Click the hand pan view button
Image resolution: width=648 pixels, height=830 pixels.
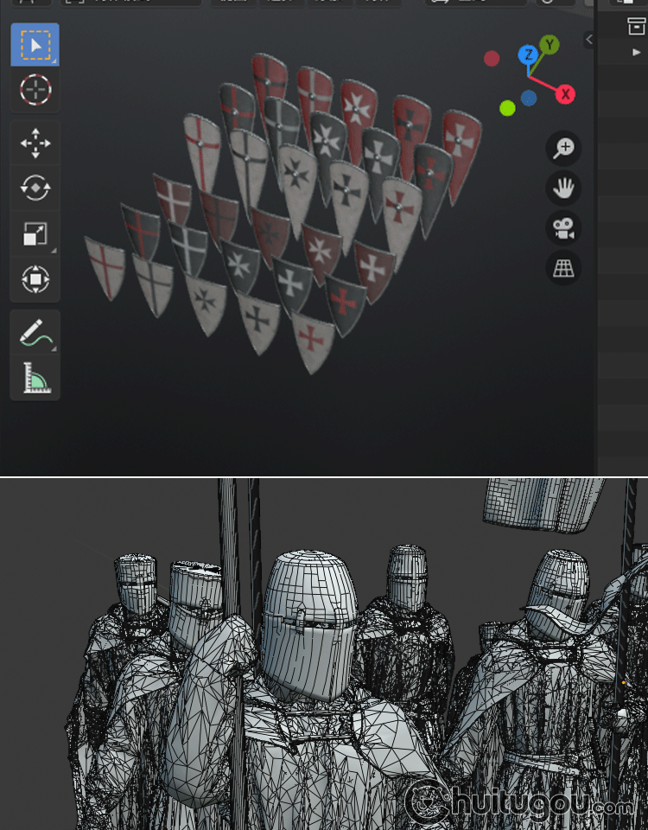[x=563, y=188]
